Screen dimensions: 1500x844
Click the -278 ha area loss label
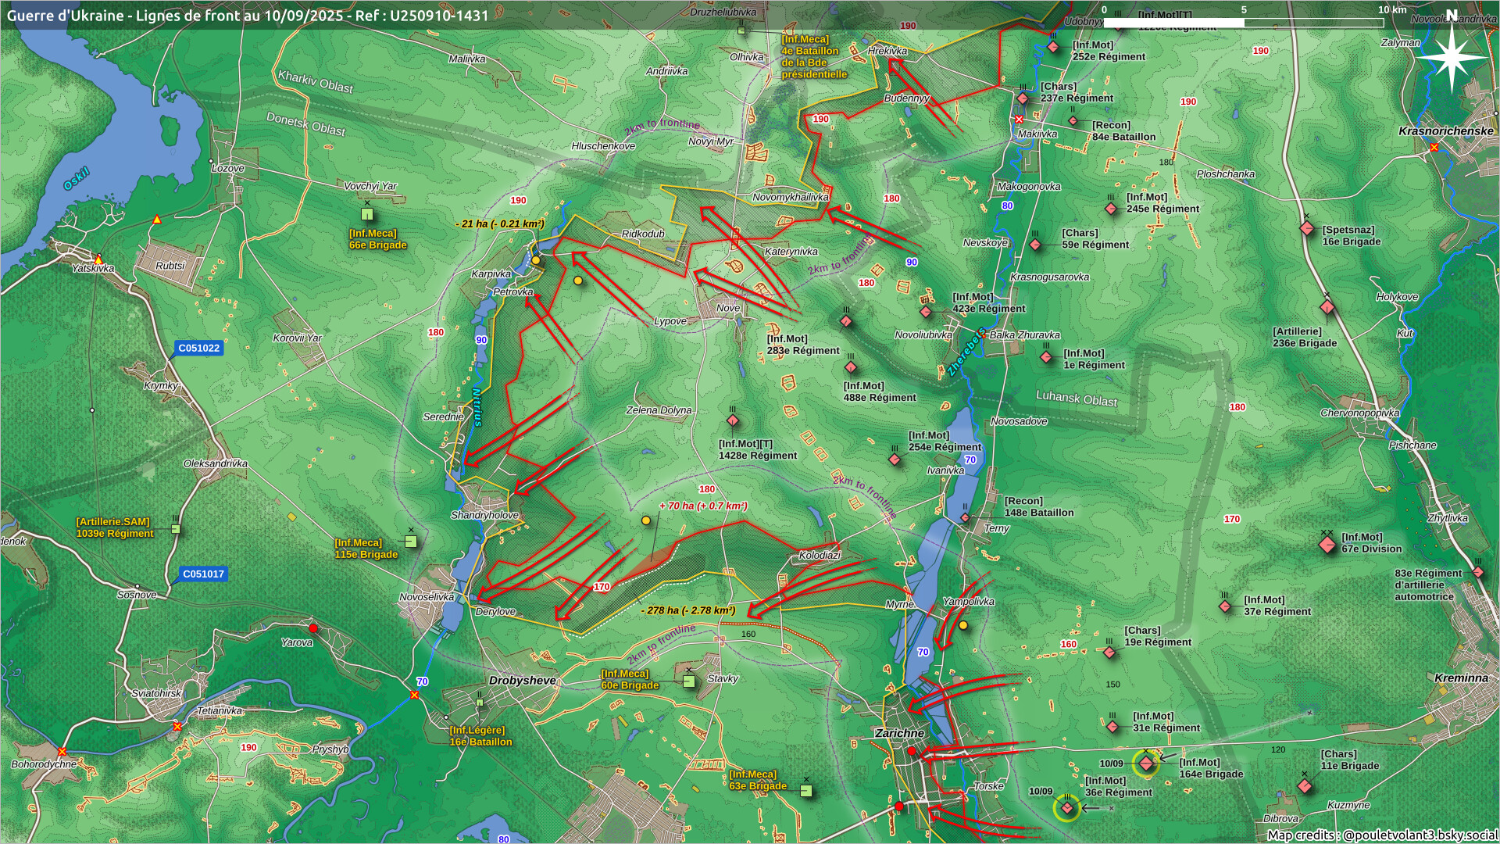[687, 610]
